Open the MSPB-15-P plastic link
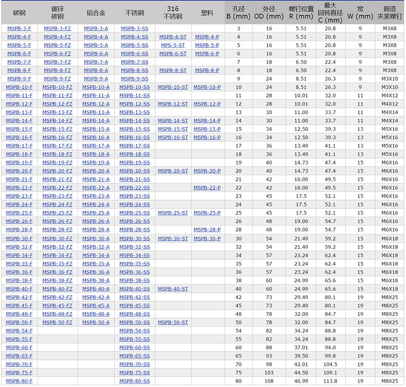406x387 pixels. tap(207, 129)
